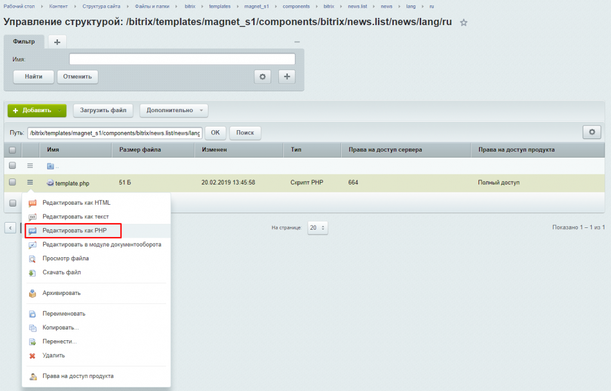Image resolution: width=611 pixels, height=391 pixels.
Task: Click the Поиск button
Action: pos(245,133)
